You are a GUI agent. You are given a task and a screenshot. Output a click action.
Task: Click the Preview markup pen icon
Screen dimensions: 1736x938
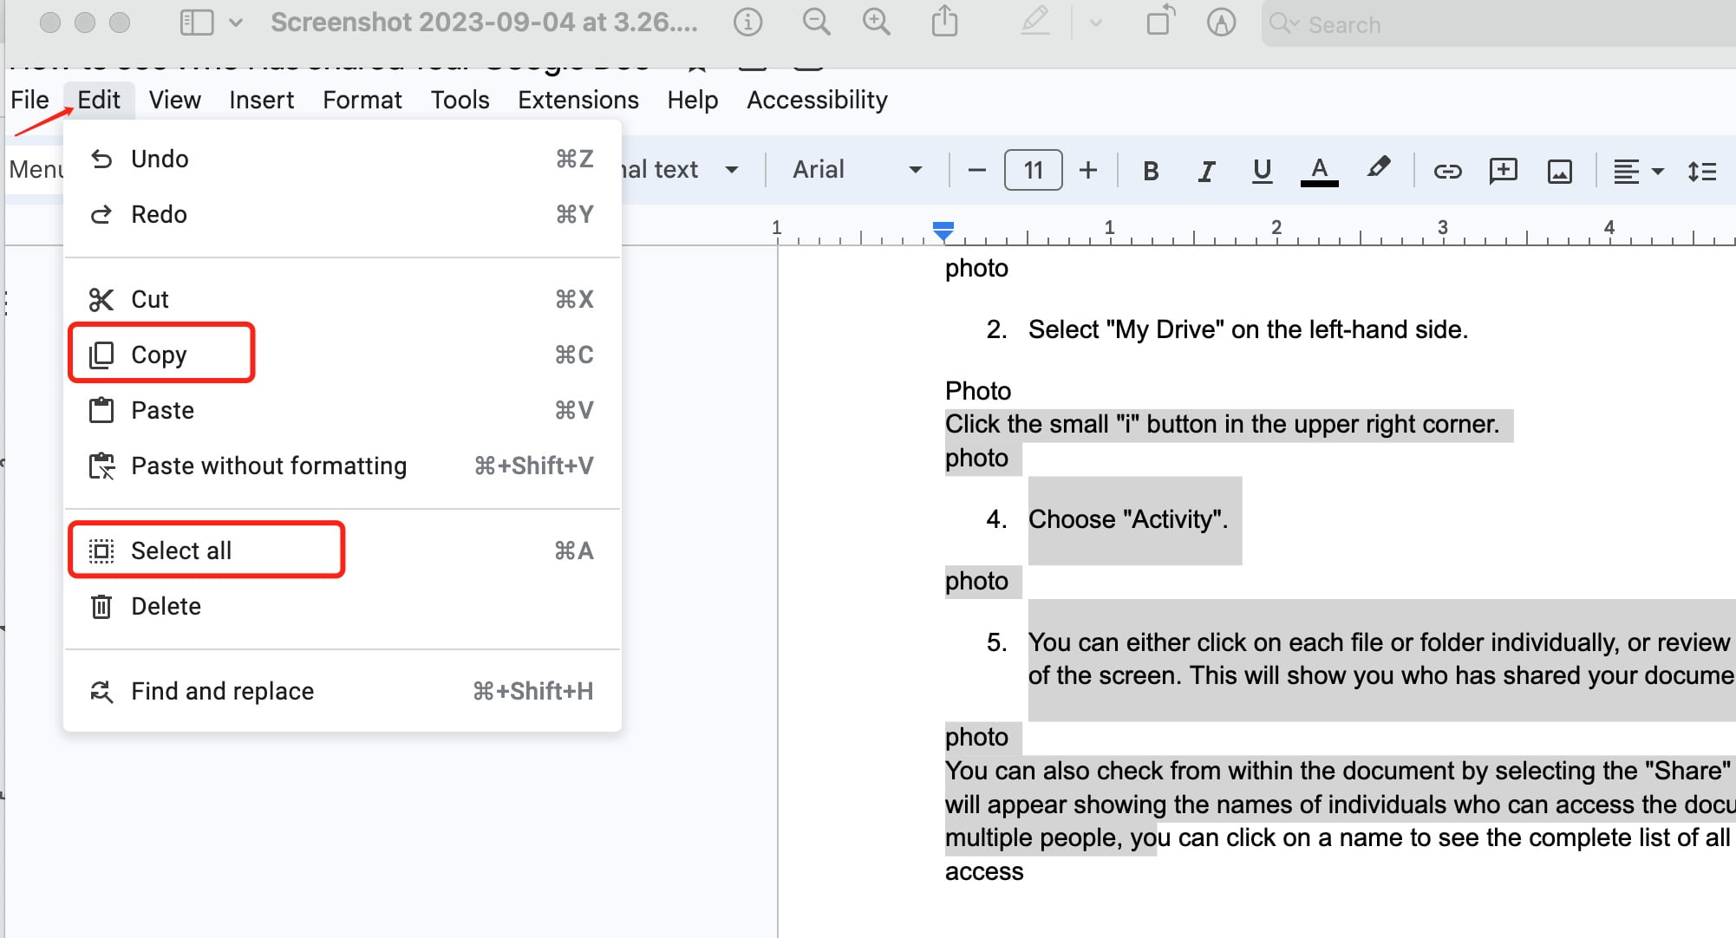point(1035,22)
